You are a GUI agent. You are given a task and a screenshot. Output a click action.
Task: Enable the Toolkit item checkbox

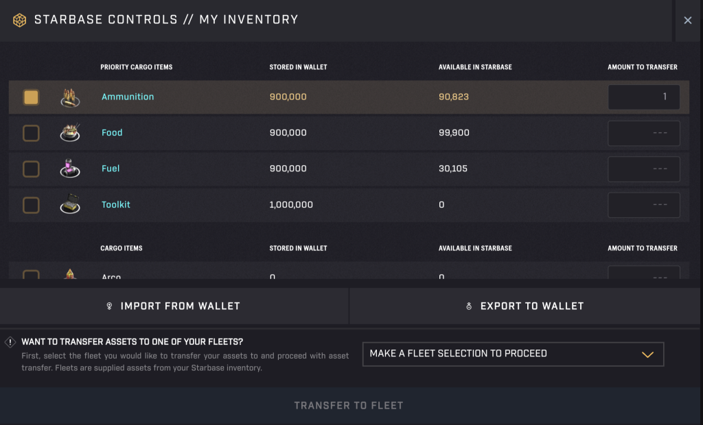tap(30, 204)
